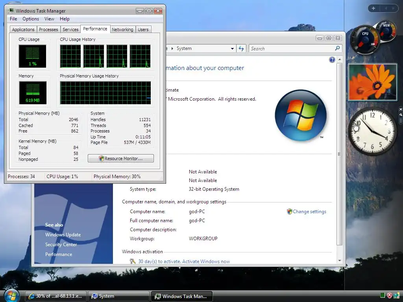Click the Up Time value 0:11:05
Viewport: 403px width, 302px height.
pos(143,137)
